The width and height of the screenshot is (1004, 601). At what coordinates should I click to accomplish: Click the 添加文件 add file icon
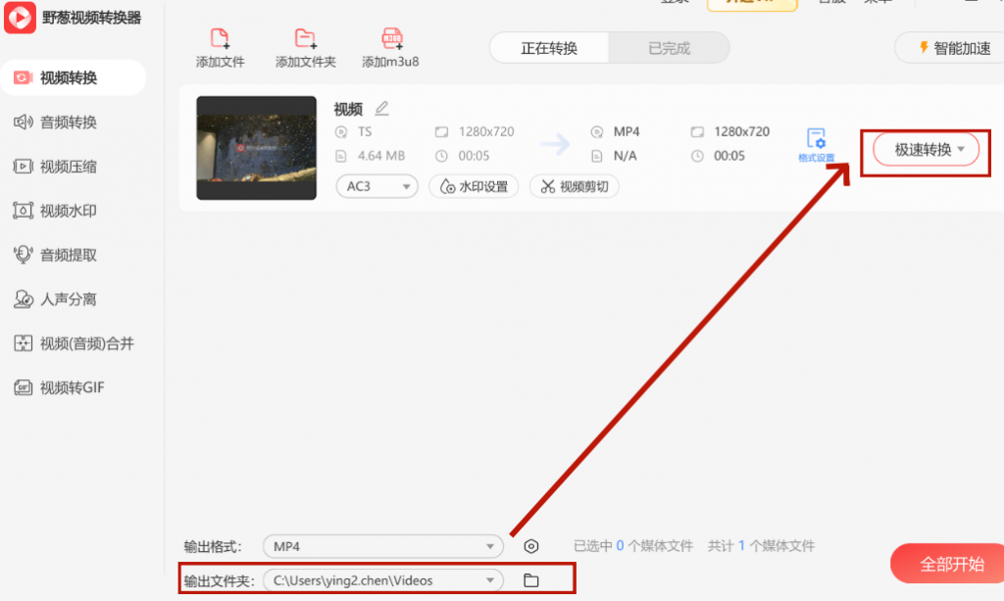[x=219, y=39]
